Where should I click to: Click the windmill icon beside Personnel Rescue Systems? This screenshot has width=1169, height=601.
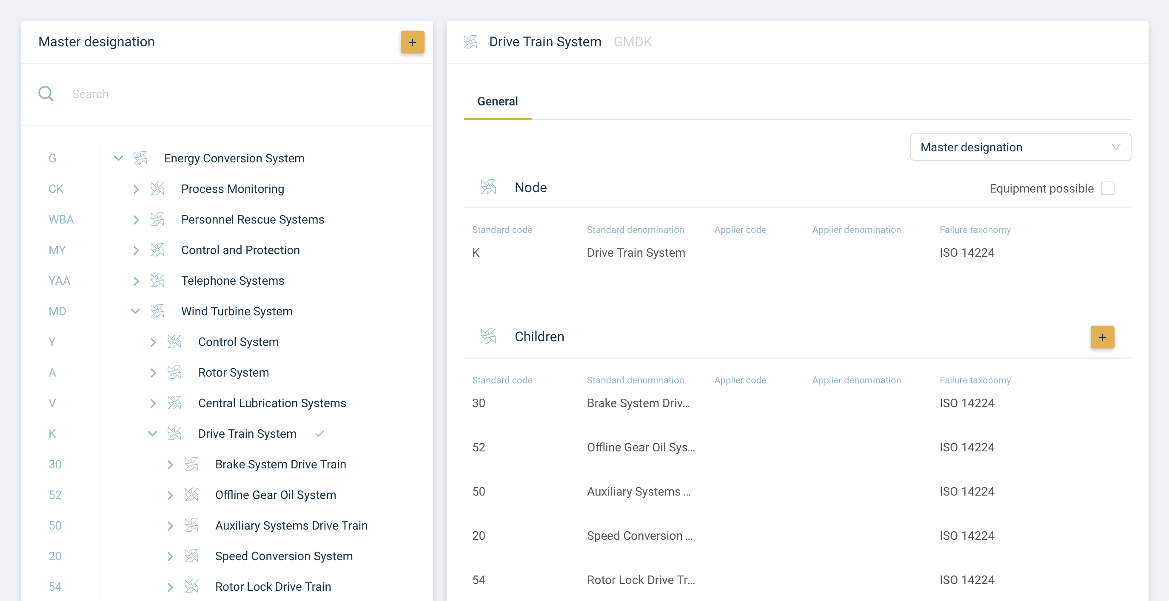pos(157,219)
